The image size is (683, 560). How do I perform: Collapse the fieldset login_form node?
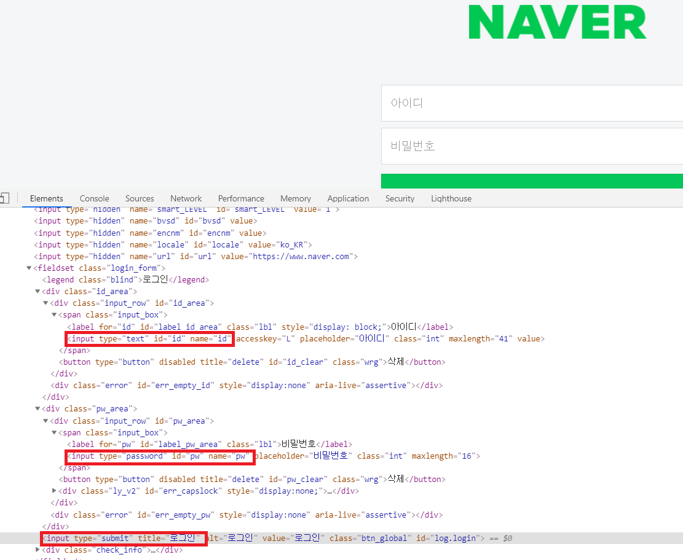pyautogui.click(x=29, y=268)
